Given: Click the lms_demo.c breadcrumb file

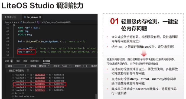Looking at the screenshot, I should [29, 22].
